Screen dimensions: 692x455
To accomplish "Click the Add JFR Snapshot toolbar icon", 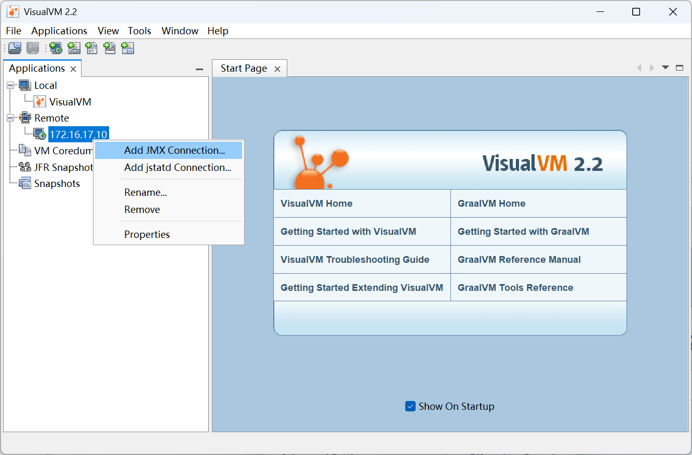I will click(x=110, y=48).
